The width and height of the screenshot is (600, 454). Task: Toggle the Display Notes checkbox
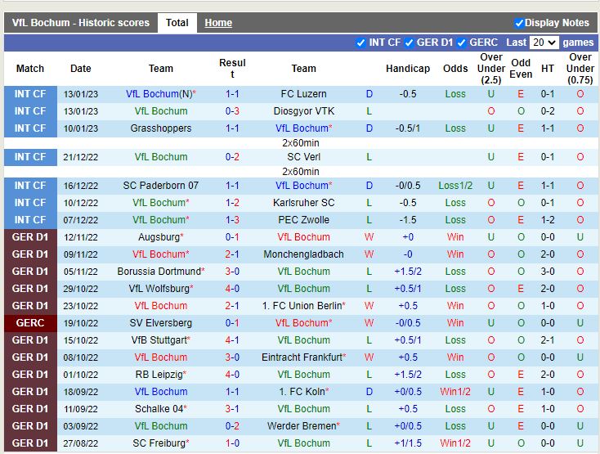click(x=519, y=23)
